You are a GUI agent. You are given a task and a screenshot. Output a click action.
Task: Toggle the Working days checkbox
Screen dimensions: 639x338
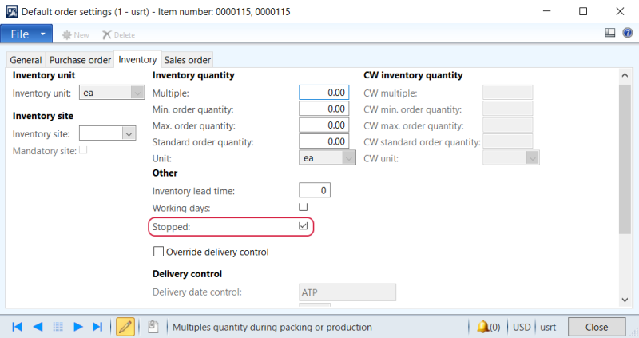[304, 207]
